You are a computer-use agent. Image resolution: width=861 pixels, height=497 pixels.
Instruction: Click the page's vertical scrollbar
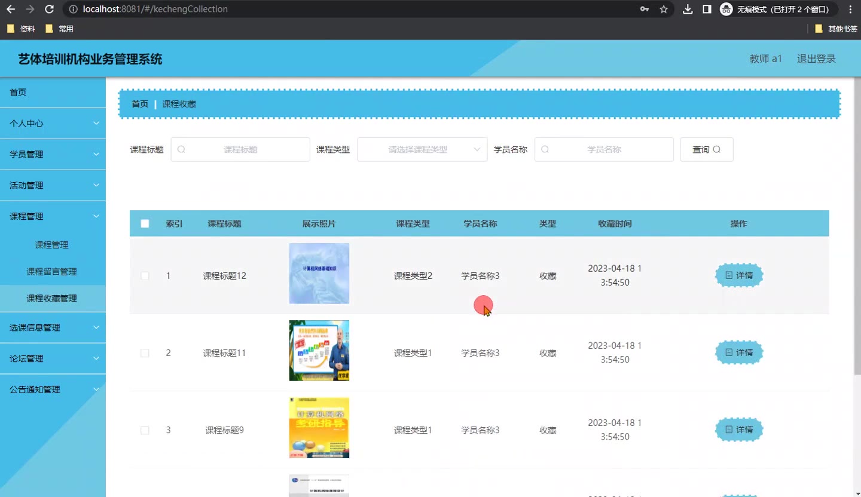[x=857, y=239]
